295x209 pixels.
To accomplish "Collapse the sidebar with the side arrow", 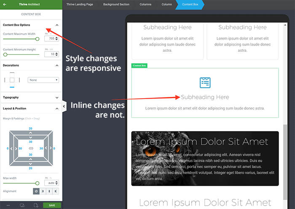I will tap(64, 107).
